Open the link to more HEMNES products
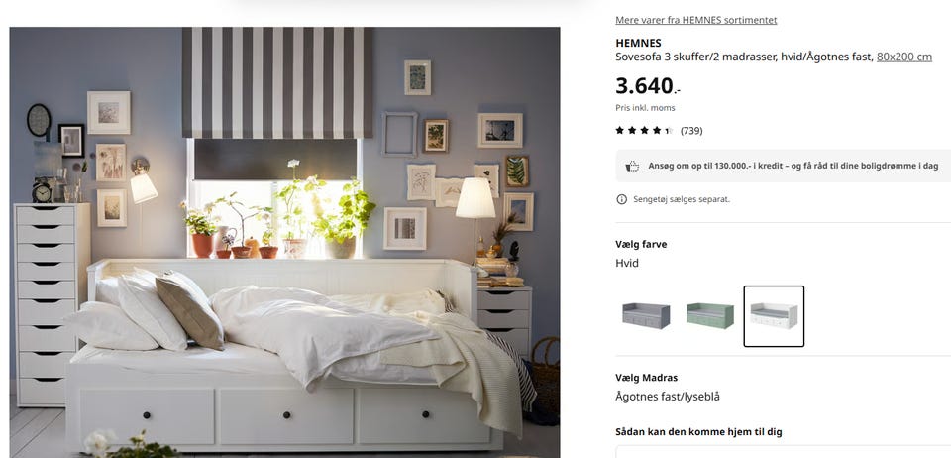951x458 pixels. 695,20
